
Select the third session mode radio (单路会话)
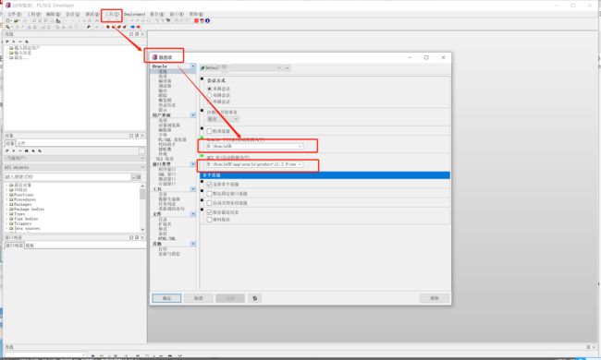click(210, 102)
